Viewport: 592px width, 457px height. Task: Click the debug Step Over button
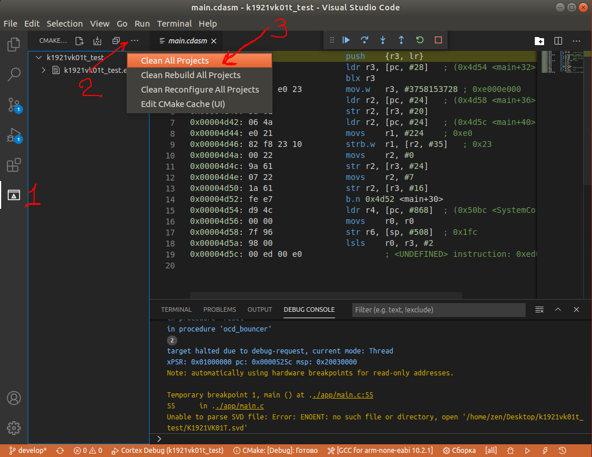[364, 40]
